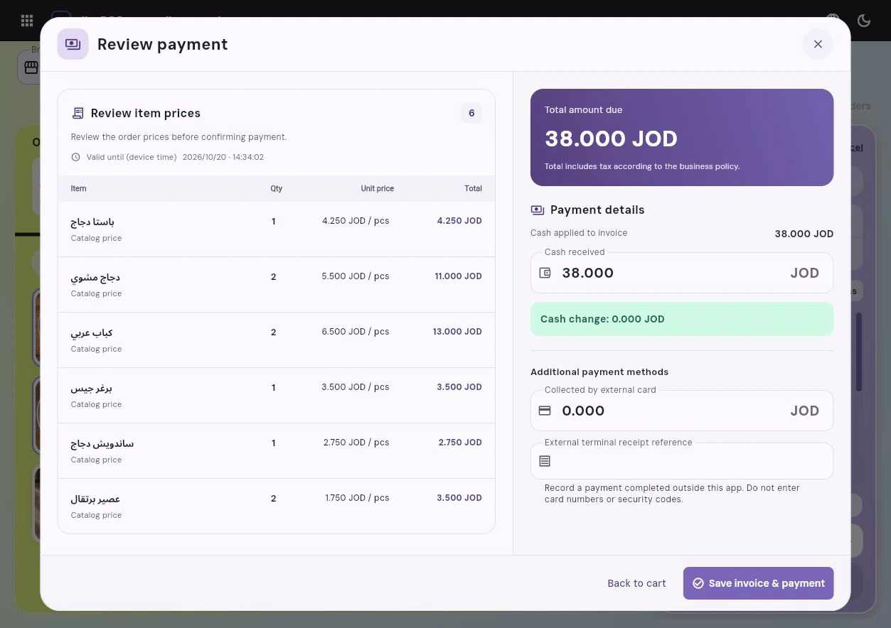This screenshot has width=891, height=628.
Task: Click the Payment details cash icon
Action: point(538,210)
